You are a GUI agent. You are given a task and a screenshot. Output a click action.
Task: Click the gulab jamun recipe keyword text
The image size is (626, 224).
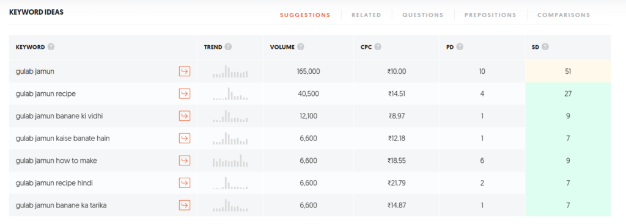[x=45, y=93]
